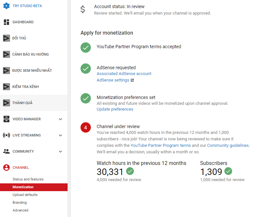Click the 'Apply for monetization' heading
Viewport: 258px width, 217px height.
click(107, 33)
